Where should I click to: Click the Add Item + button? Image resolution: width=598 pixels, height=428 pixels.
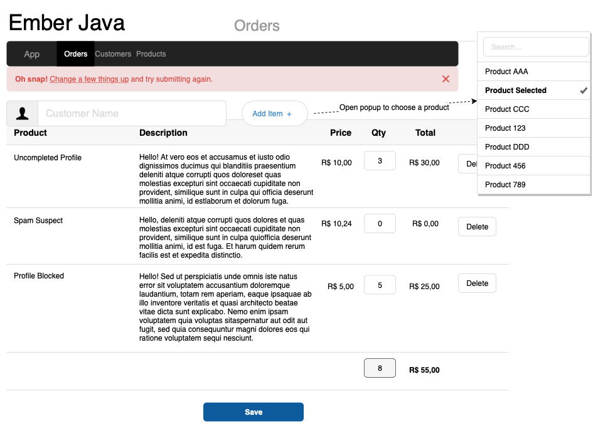coord(275,114)
